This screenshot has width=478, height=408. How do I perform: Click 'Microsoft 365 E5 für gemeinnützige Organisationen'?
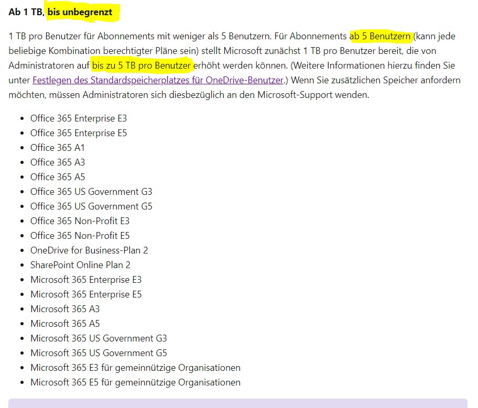[x=135, y=382]
